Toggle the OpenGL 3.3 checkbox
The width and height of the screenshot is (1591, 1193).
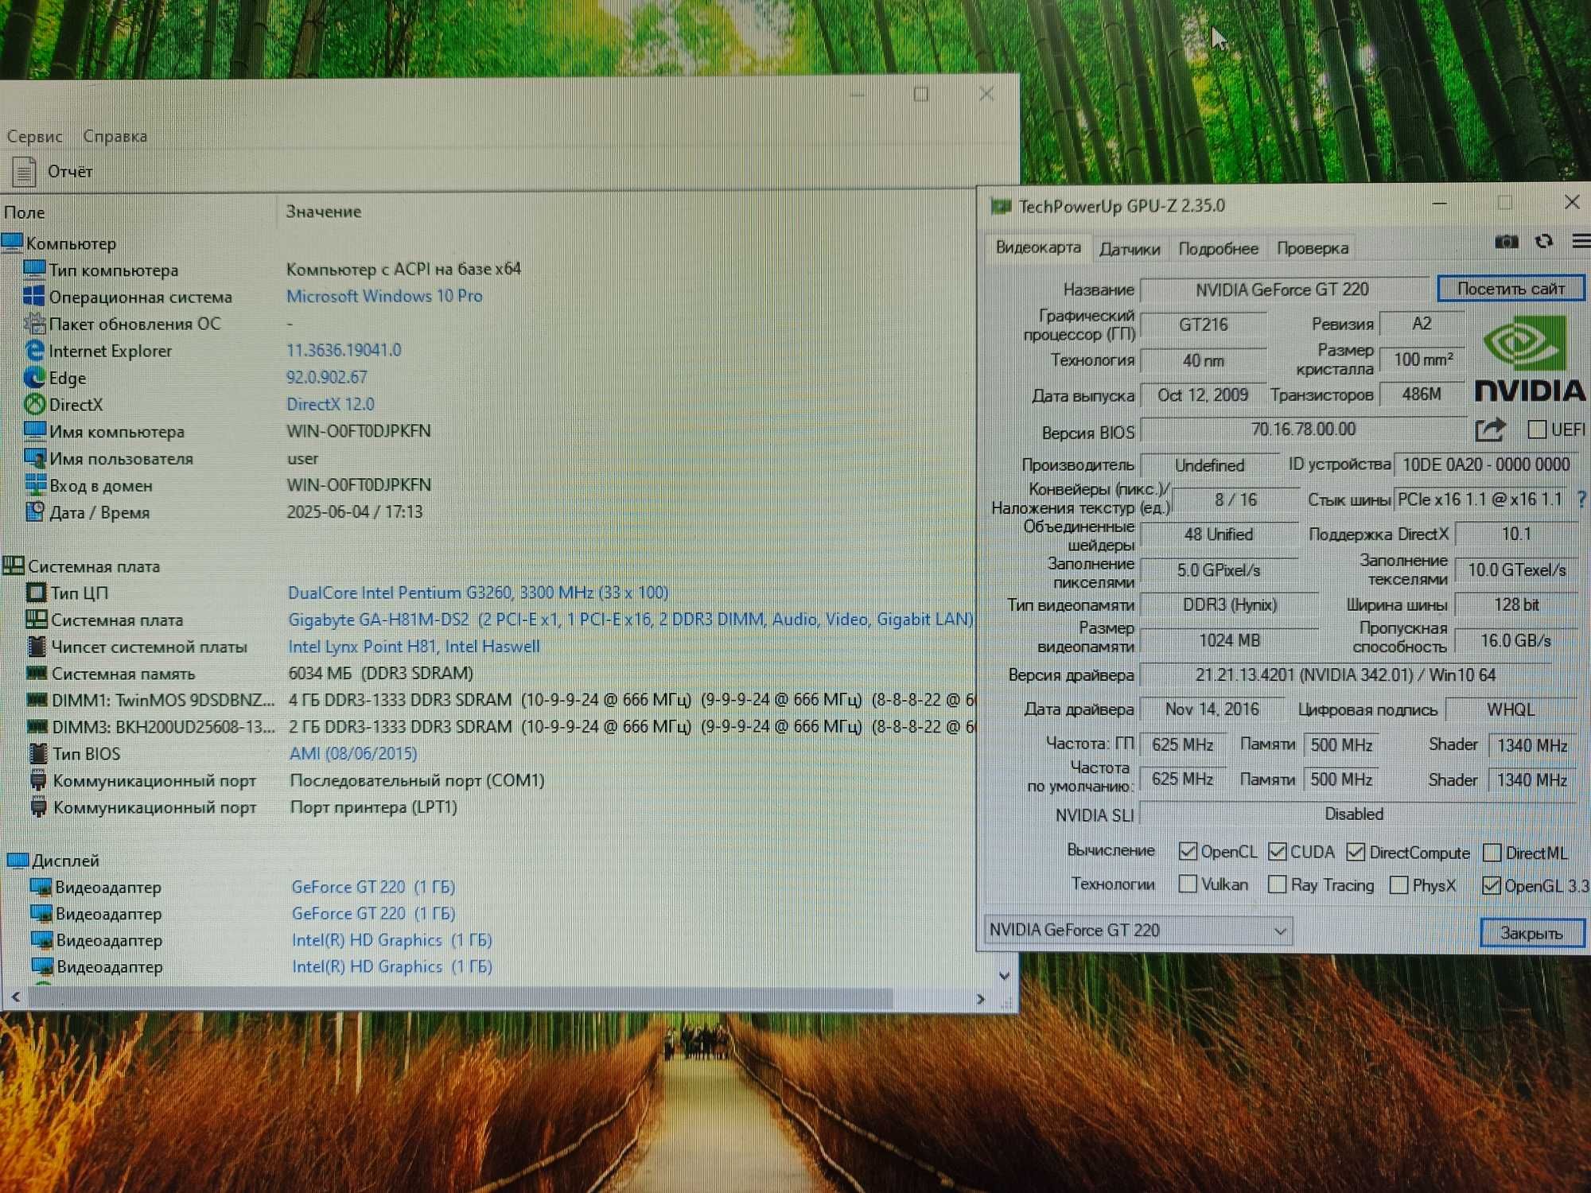point(1492,886)
